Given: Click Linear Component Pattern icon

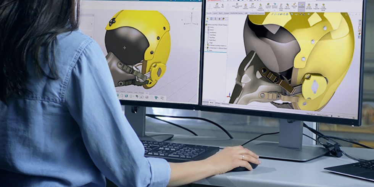Looking at the screenshot, I should pos(236,6).
